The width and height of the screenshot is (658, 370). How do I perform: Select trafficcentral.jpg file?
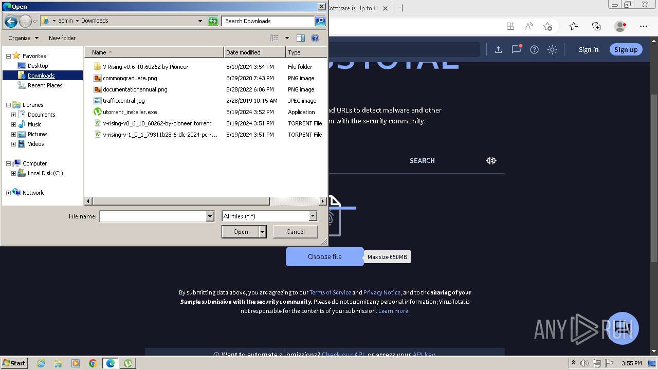click(123, 101)
